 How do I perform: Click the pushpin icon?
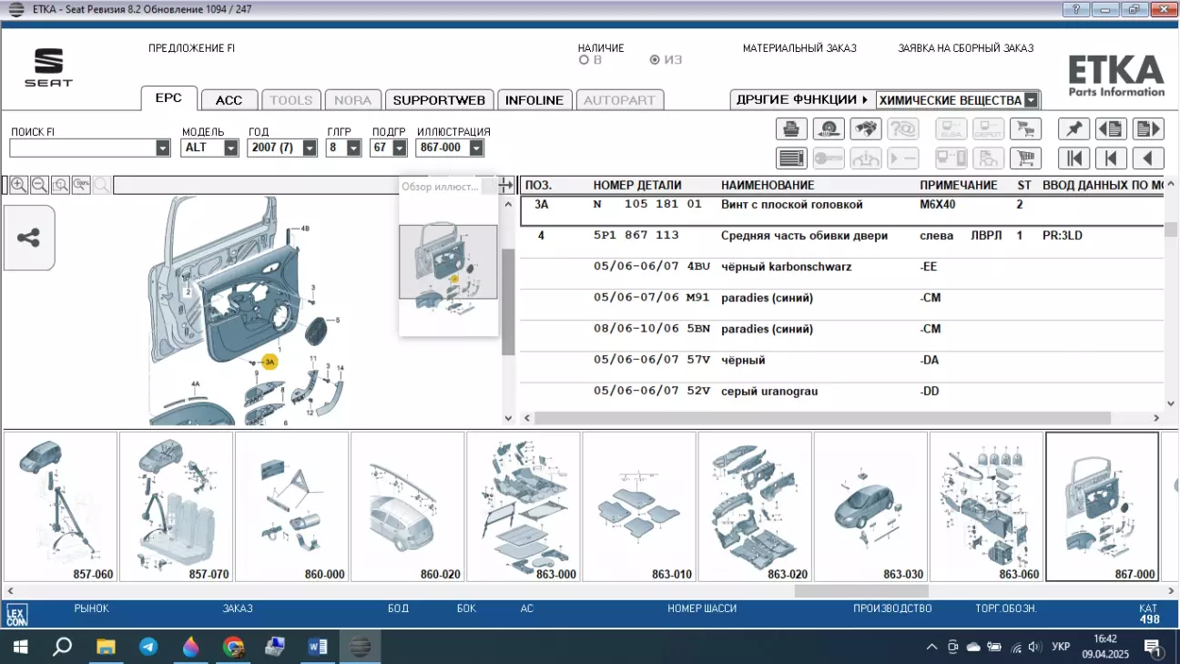point(1073,129)
